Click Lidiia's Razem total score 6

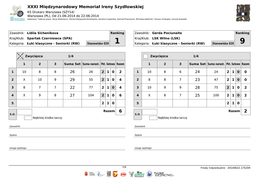(x=120, y=111)
